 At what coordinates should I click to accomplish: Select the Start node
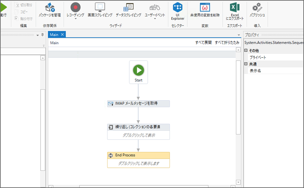coord(138,72)
